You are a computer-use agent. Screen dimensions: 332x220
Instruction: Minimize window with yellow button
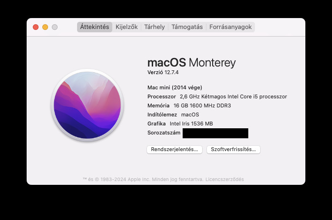[45, 27]
